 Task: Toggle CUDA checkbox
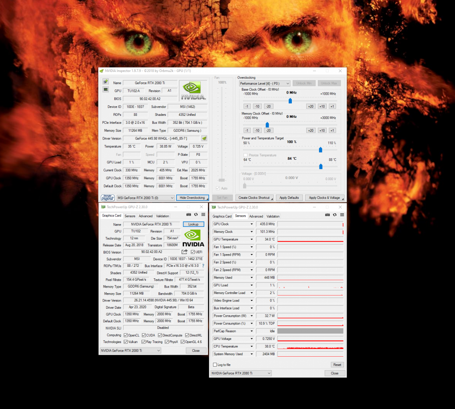tap(144, 336)
